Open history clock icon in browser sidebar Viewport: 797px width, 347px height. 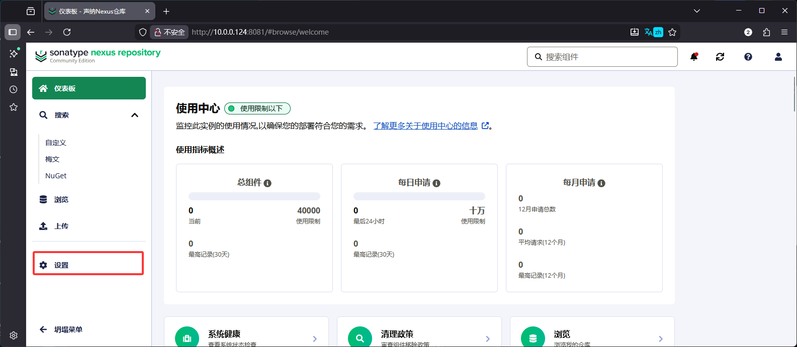click(x=14, y=89)
